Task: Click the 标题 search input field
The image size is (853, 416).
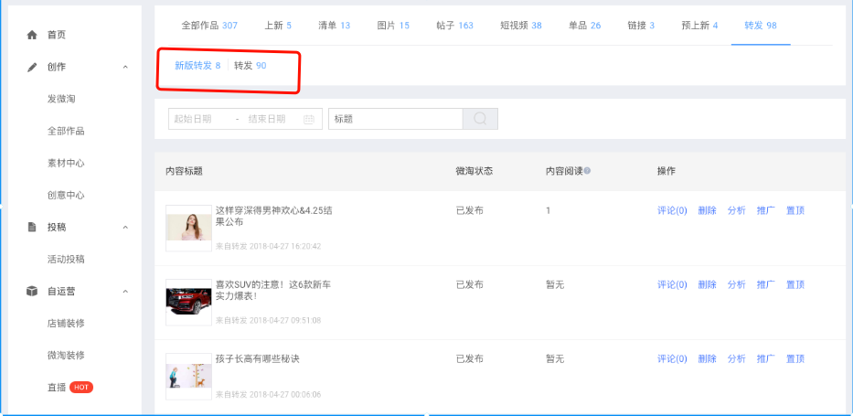Action: point(395,119)
